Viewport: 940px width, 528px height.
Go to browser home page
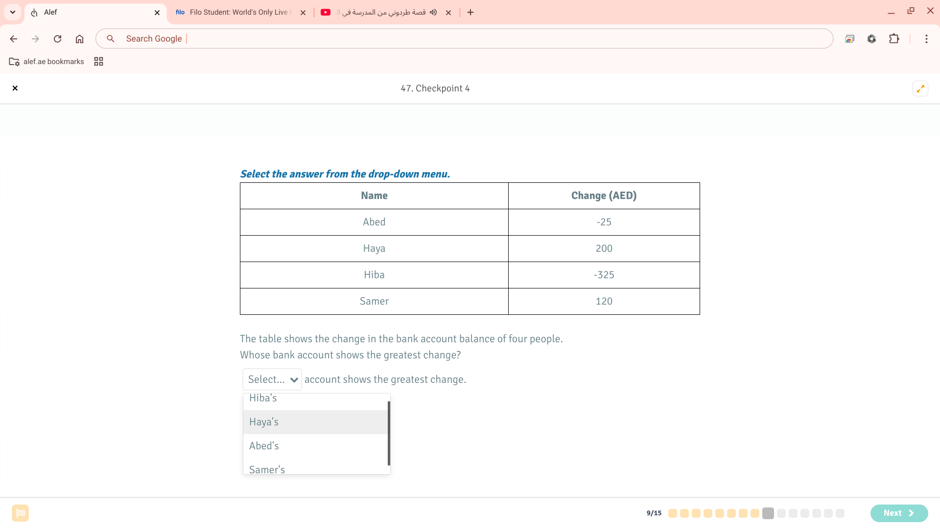point(79,39)
